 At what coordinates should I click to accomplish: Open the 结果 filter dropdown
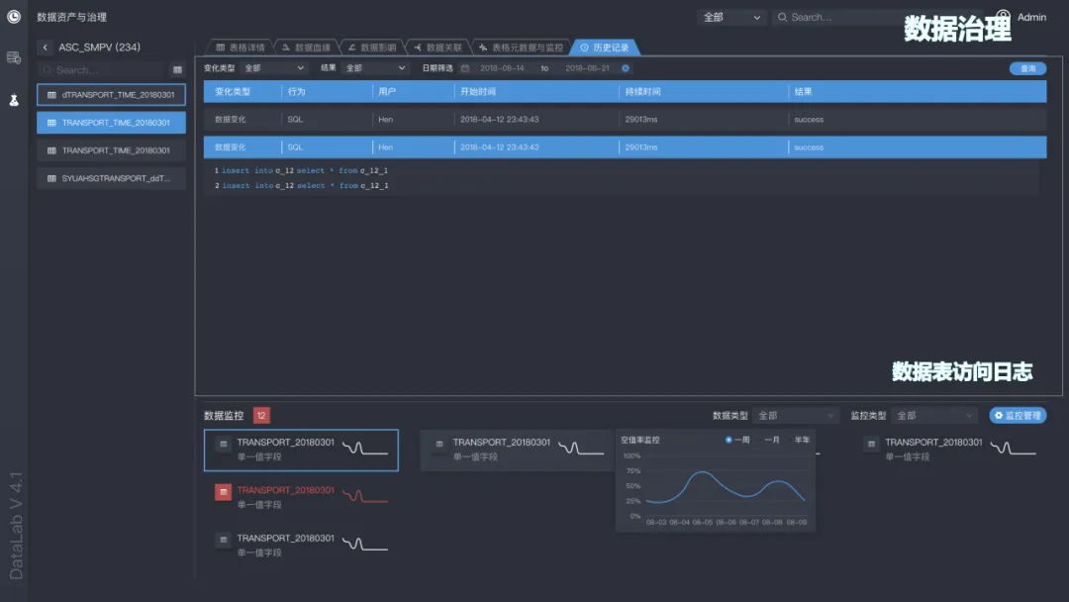click(x=375, y=68)
